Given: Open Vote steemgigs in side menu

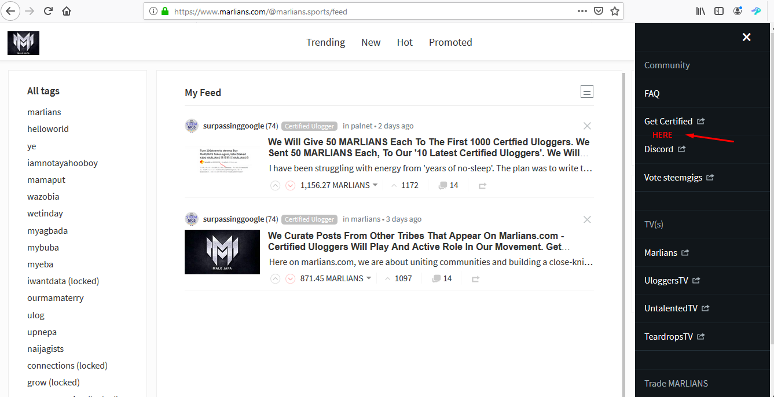Looking at the screenshot, I should (679, 177).
